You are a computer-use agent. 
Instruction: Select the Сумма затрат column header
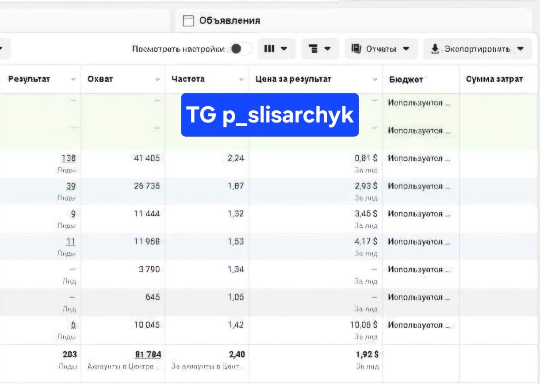click(494, 79)
